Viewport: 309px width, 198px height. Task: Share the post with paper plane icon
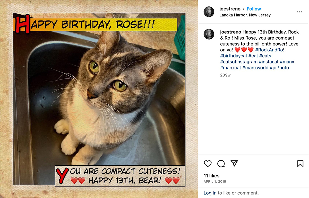(x=234, y=164)
